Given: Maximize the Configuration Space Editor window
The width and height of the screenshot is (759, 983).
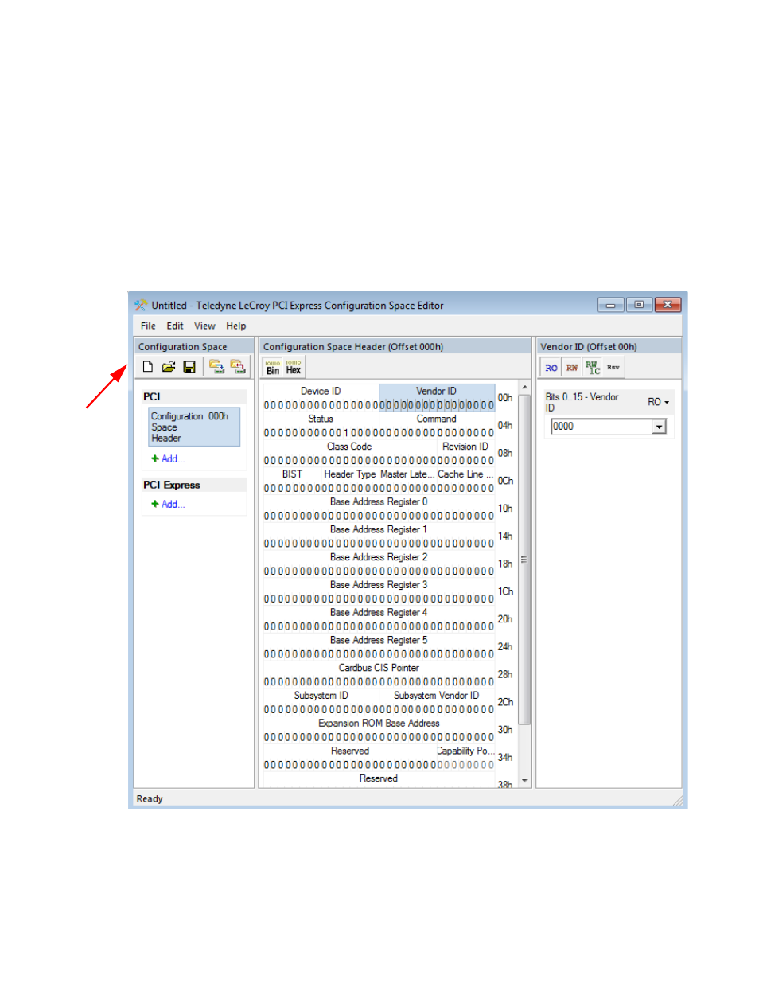Looking at the screenshot, I should 639,305.
